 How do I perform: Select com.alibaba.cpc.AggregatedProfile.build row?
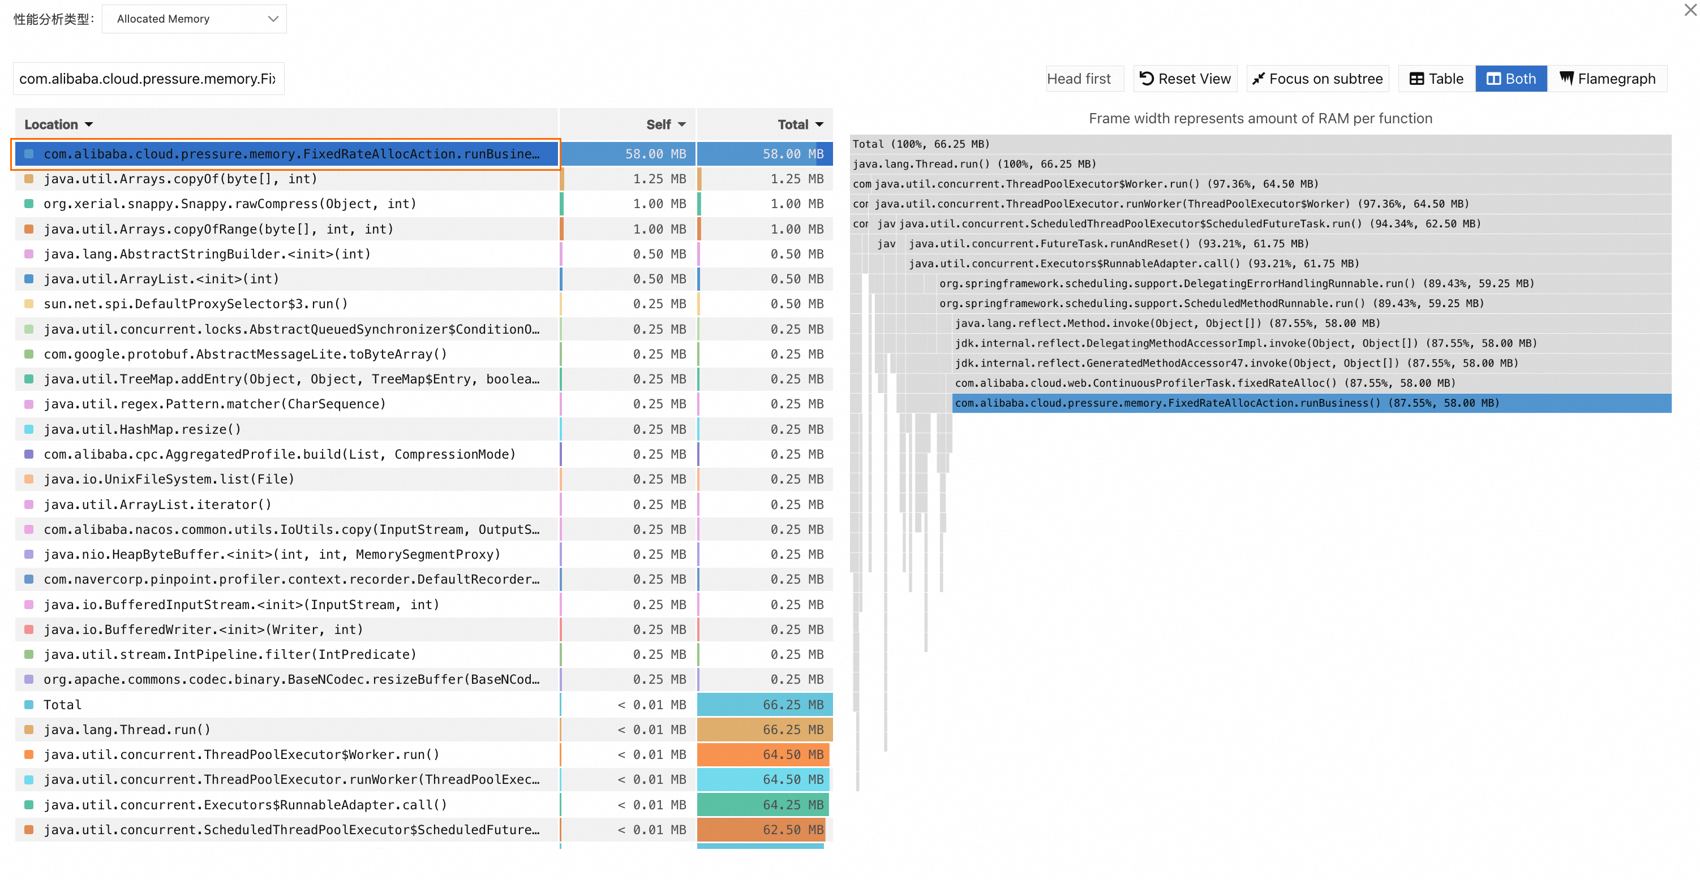click(x=424, y=455)
